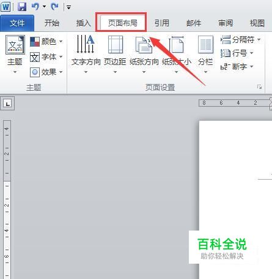This screenshot has height=279, width=272.
Task: Click the 分隔符 label text
Action: [243, 39]
